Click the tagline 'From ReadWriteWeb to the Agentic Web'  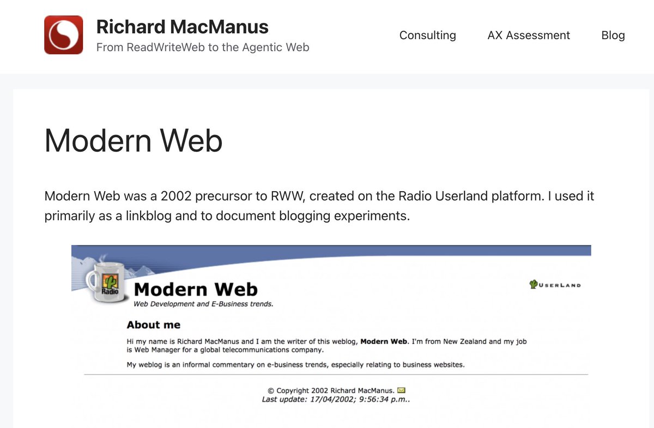(203, 47)
